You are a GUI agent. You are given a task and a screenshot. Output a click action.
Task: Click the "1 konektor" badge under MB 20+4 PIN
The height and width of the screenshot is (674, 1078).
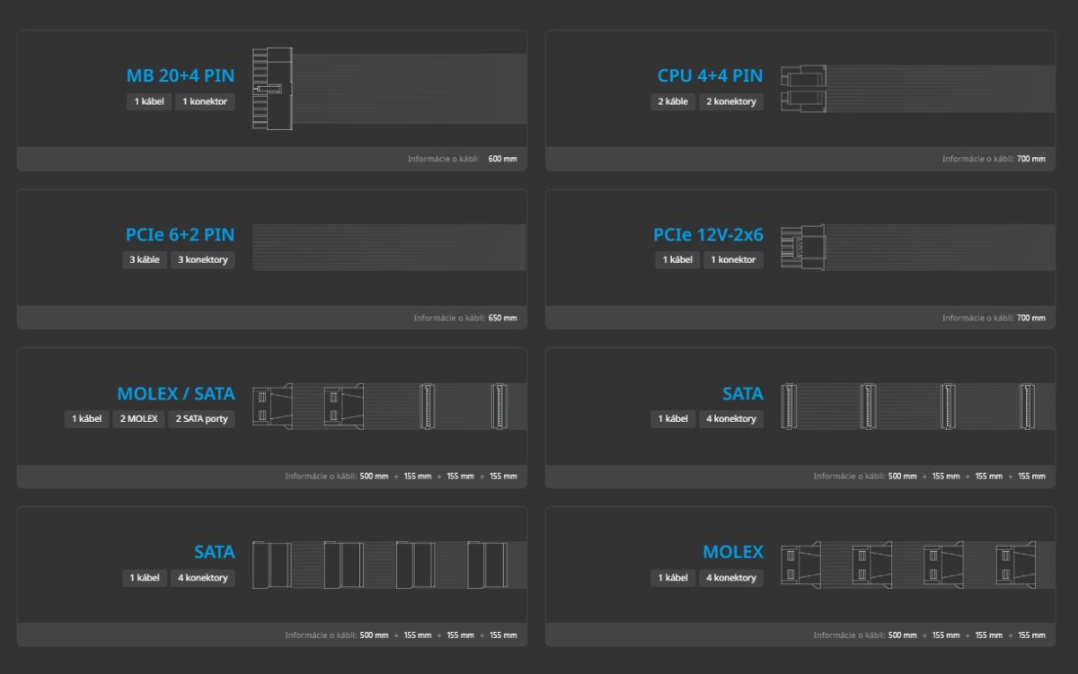(205, 101)
